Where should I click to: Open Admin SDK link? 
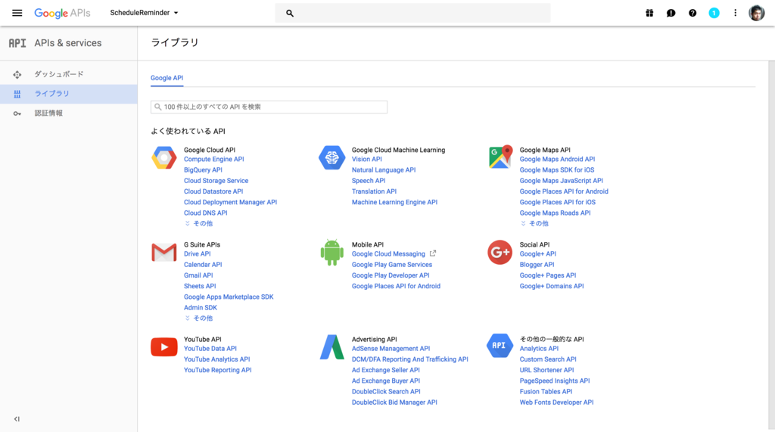tap(200, 307)
